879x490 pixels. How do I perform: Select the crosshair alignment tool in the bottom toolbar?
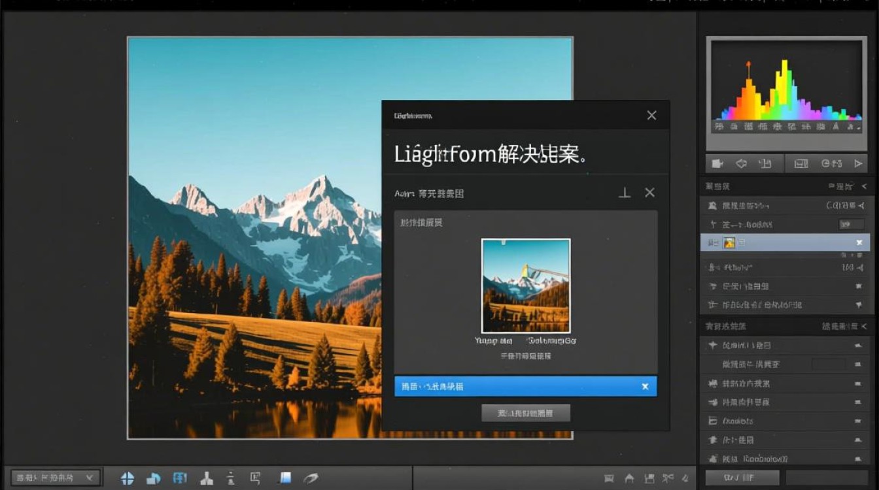tap(128, 477)
